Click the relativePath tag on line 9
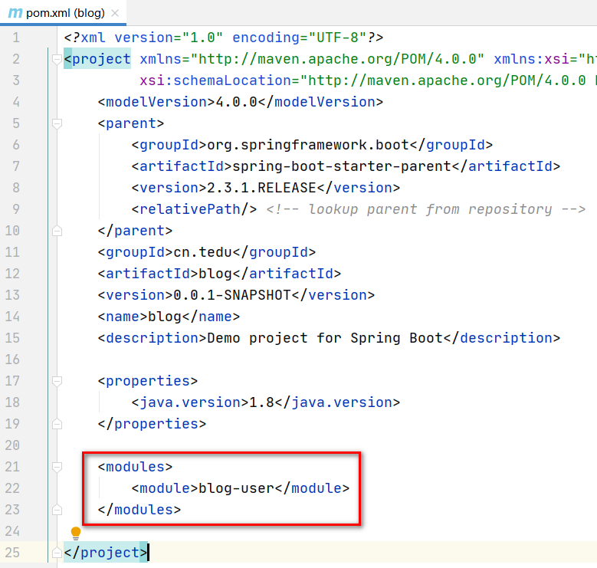 pos(194,209)
